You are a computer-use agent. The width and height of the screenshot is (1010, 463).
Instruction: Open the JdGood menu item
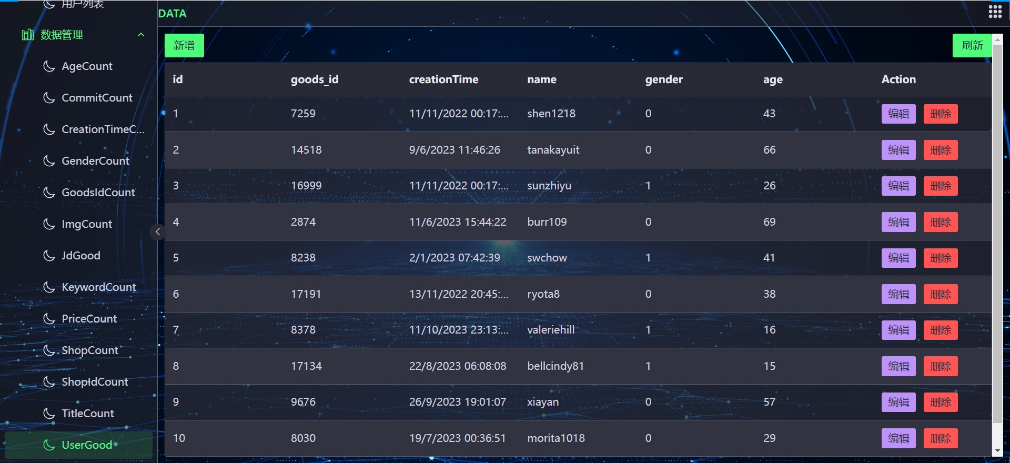click(79, 256)
